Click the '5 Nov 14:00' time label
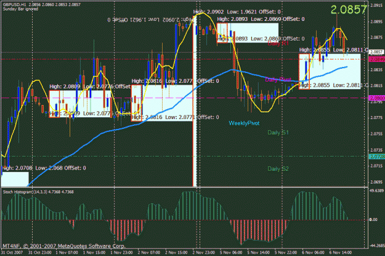Screen dimensions: 385x256 [x=259, y=252]
